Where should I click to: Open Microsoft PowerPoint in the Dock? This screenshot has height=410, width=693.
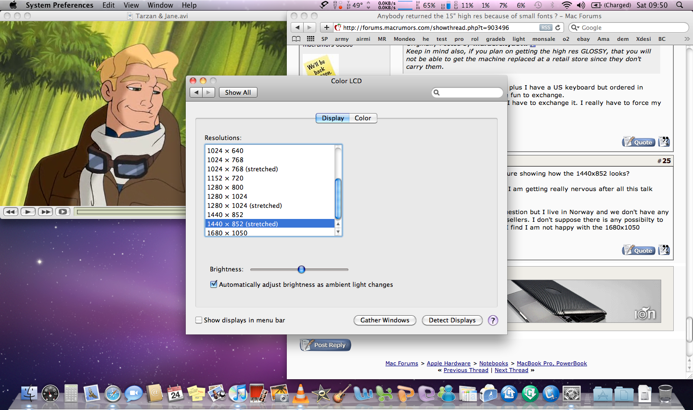click(406, 394)
